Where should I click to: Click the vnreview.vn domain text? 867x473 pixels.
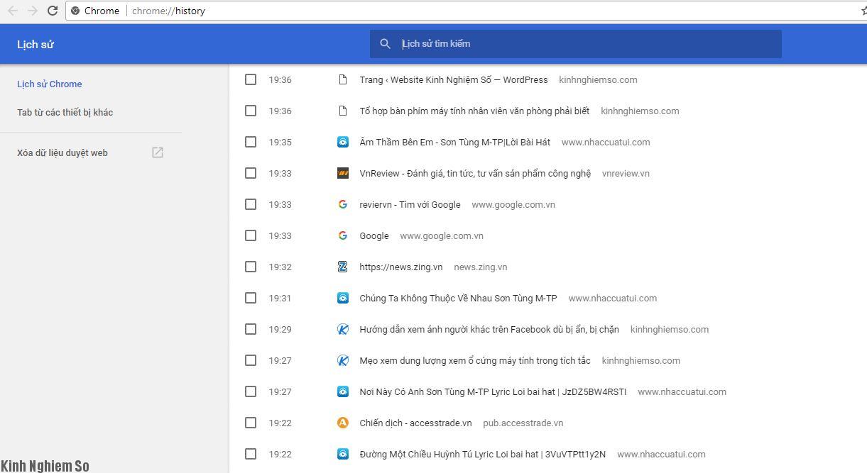pos(626,173)
